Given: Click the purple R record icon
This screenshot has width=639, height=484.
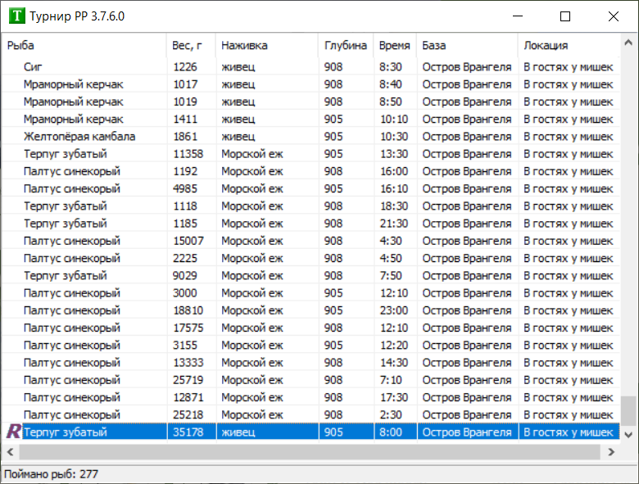Looking at the screenshot, I should point(13,432).
